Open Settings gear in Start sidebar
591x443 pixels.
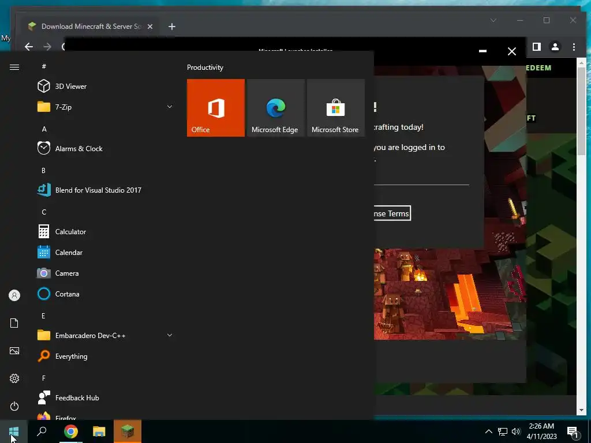pos(14,378)
